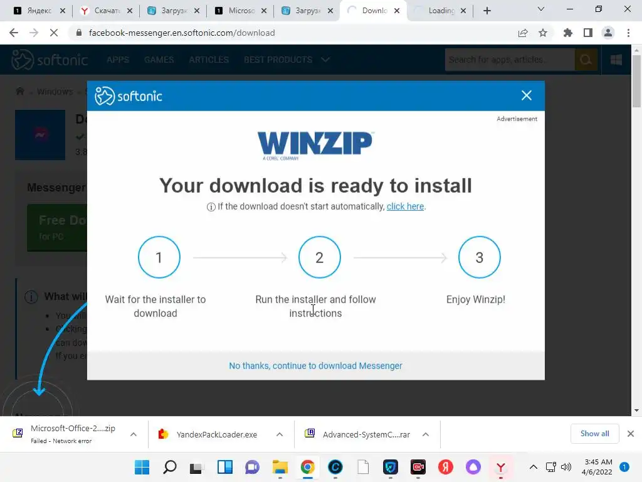Open the blank document icon on the taskbar
The image size is (642, 482).
[363, 467]
